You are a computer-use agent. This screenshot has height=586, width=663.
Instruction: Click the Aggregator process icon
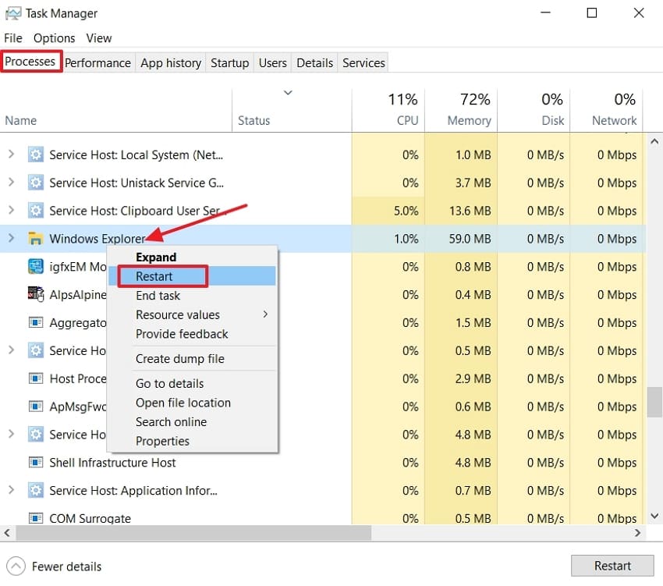point(34,322)
